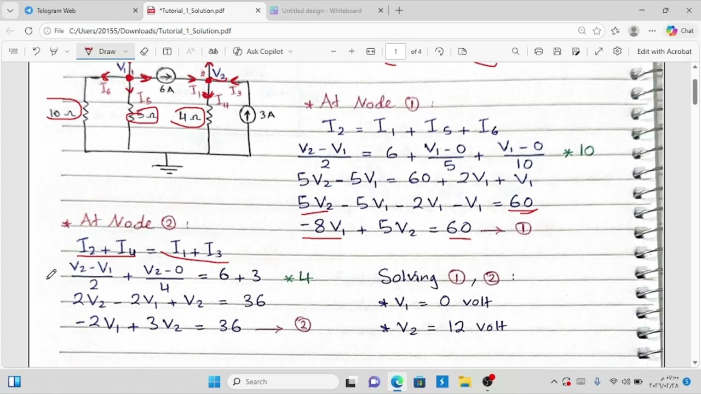Image resolution: width=701 pixels, height=394 pixels.
Task: Open Ask Copilot
Action: [258, 51]
